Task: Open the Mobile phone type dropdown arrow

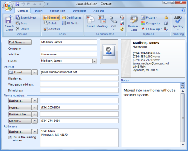Action: [35, 121]
